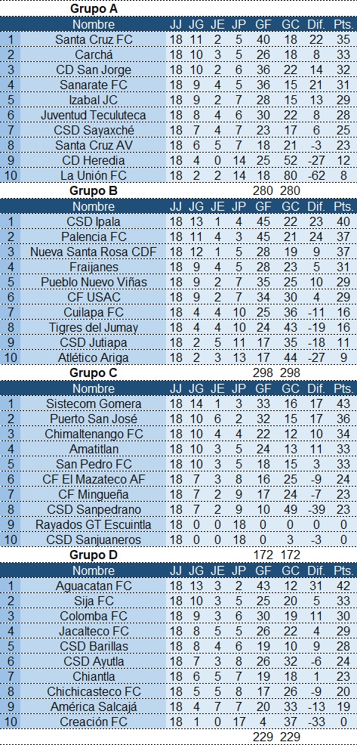Click the Aguacatan FC team cell
357x745 pixels.
point(94,586)
